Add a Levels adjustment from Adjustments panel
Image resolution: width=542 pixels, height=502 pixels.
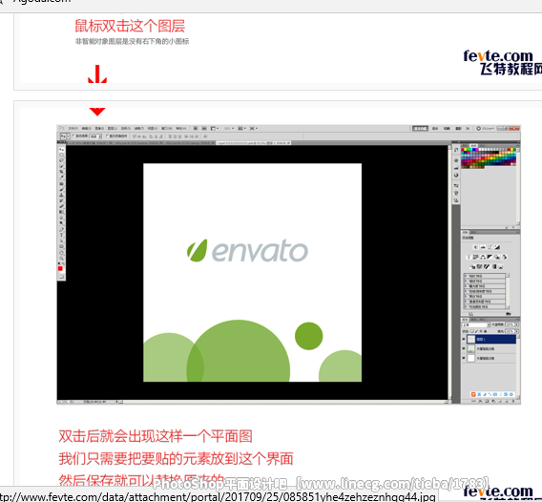483,247
